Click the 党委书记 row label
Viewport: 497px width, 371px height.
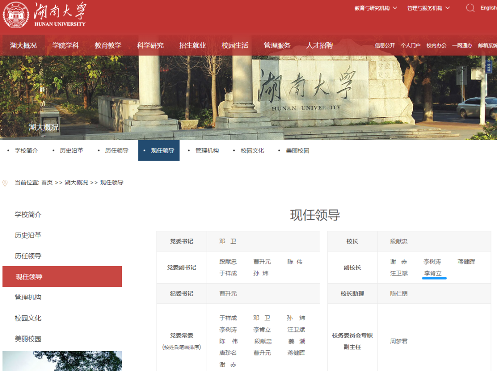(x=182, y=241)
